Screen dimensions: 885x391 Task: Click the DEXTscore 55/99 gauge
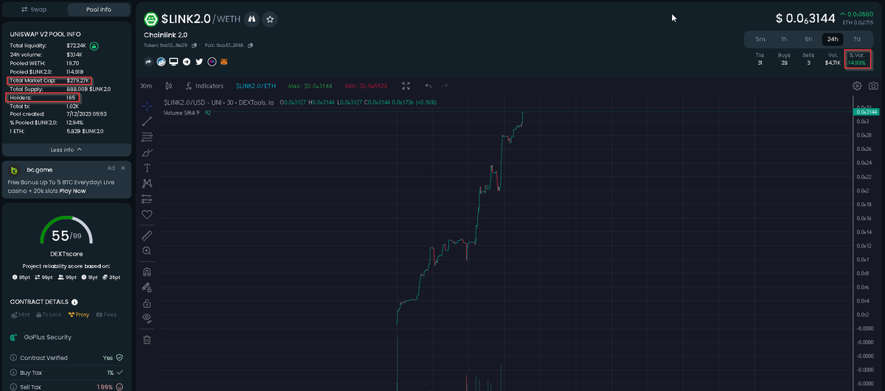66,232
